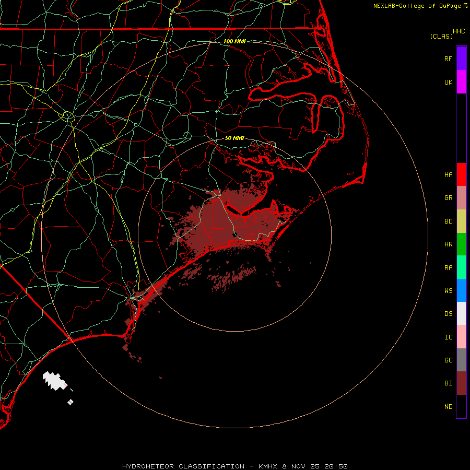This screenshot has height=470, width=470.
Task: Click the GC gray legend swatch
Action: tap(461, 360)
